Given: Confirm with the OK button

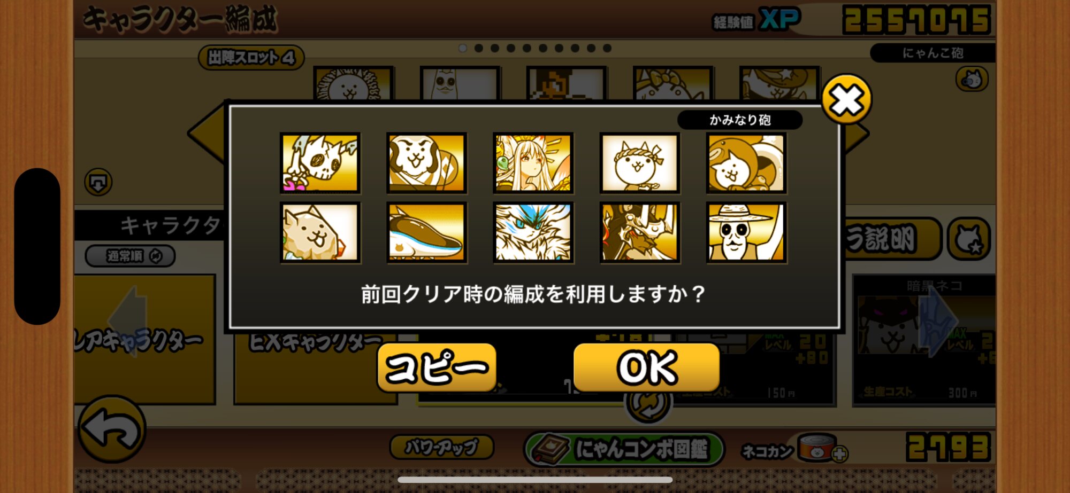Looking at the screenshot, I should pyautogui.click(x=646, y=367).
